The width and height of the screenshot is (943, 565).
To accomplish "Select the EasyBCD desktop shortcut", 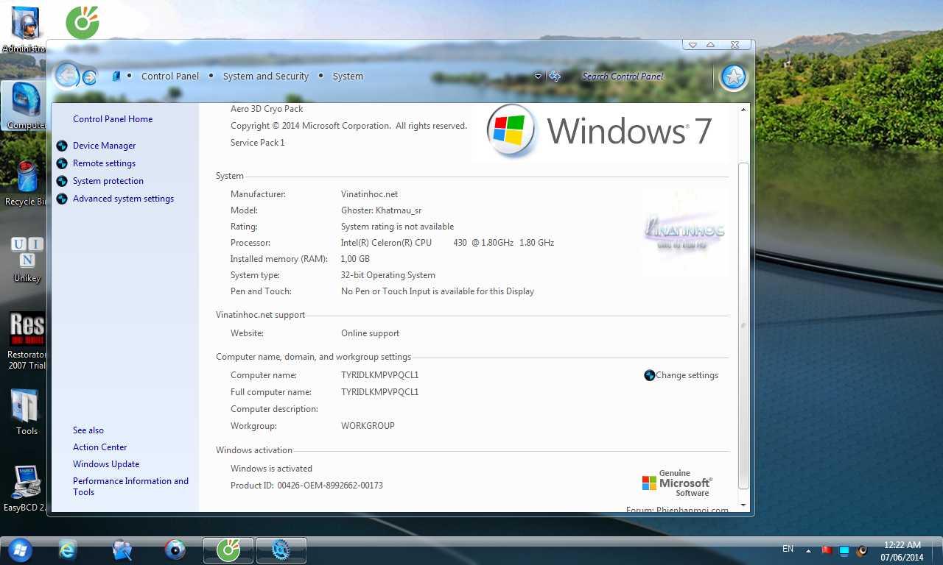I will (x=26, y=488).
